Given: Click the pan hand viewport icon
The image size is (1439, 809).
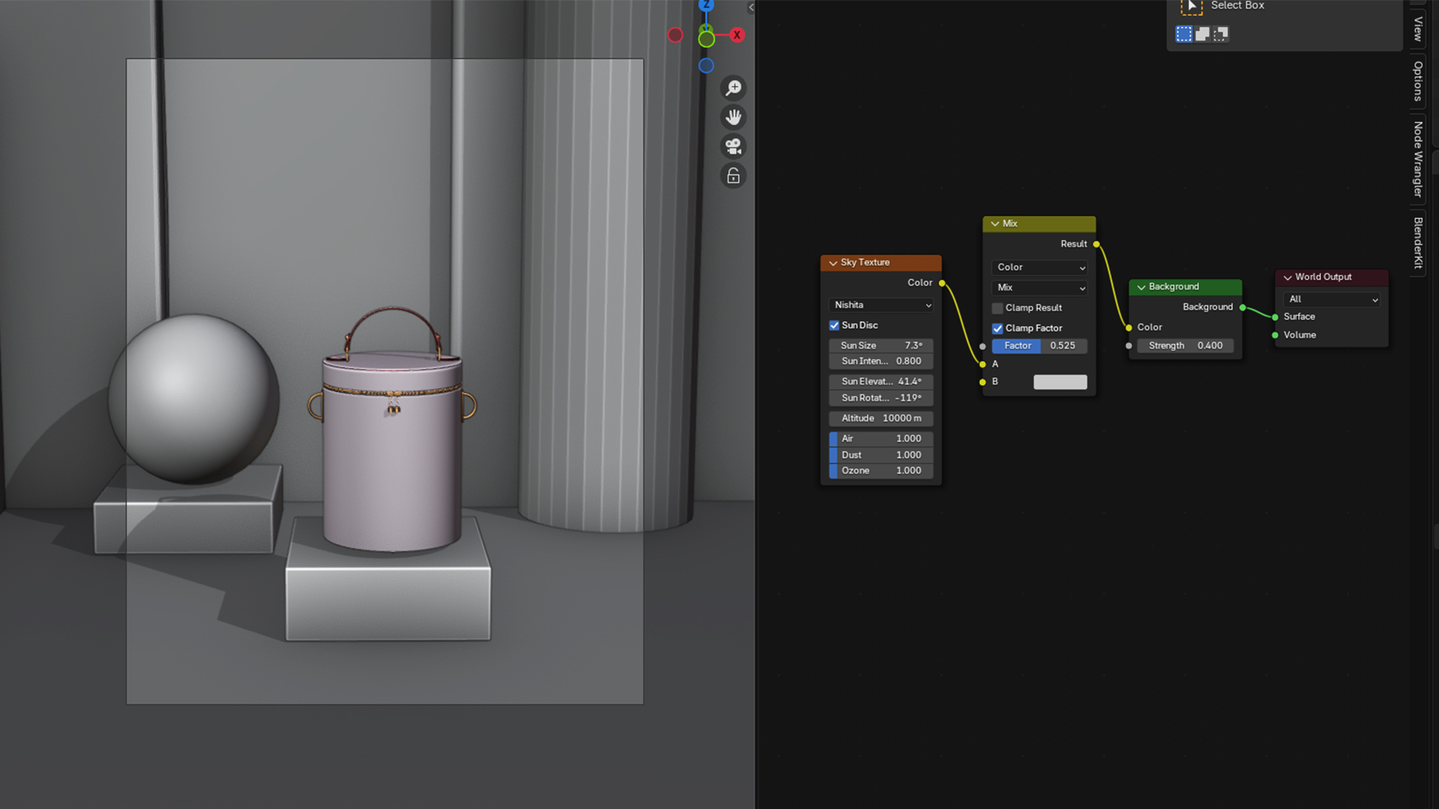Looking at the screenshot, I should coord(733,117).
